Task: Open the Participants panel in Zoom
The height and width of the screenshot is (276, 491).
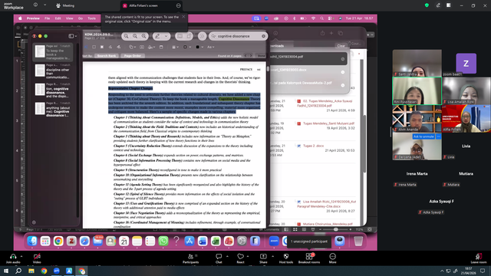Action: click(191, 258)
